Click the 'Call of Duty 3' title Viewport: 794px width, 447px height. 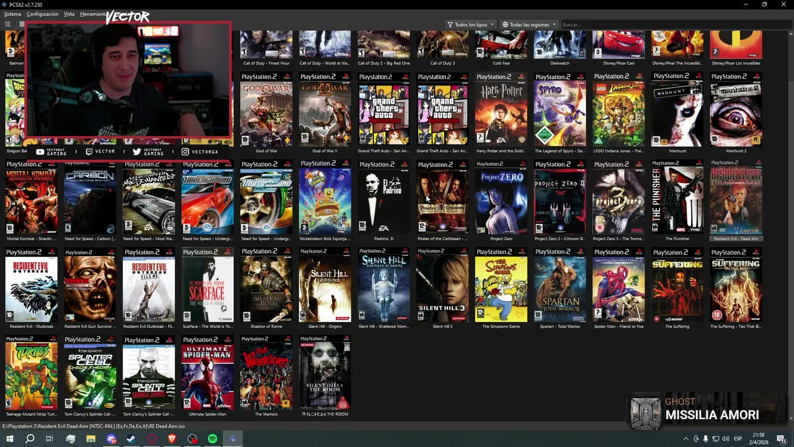442,63
